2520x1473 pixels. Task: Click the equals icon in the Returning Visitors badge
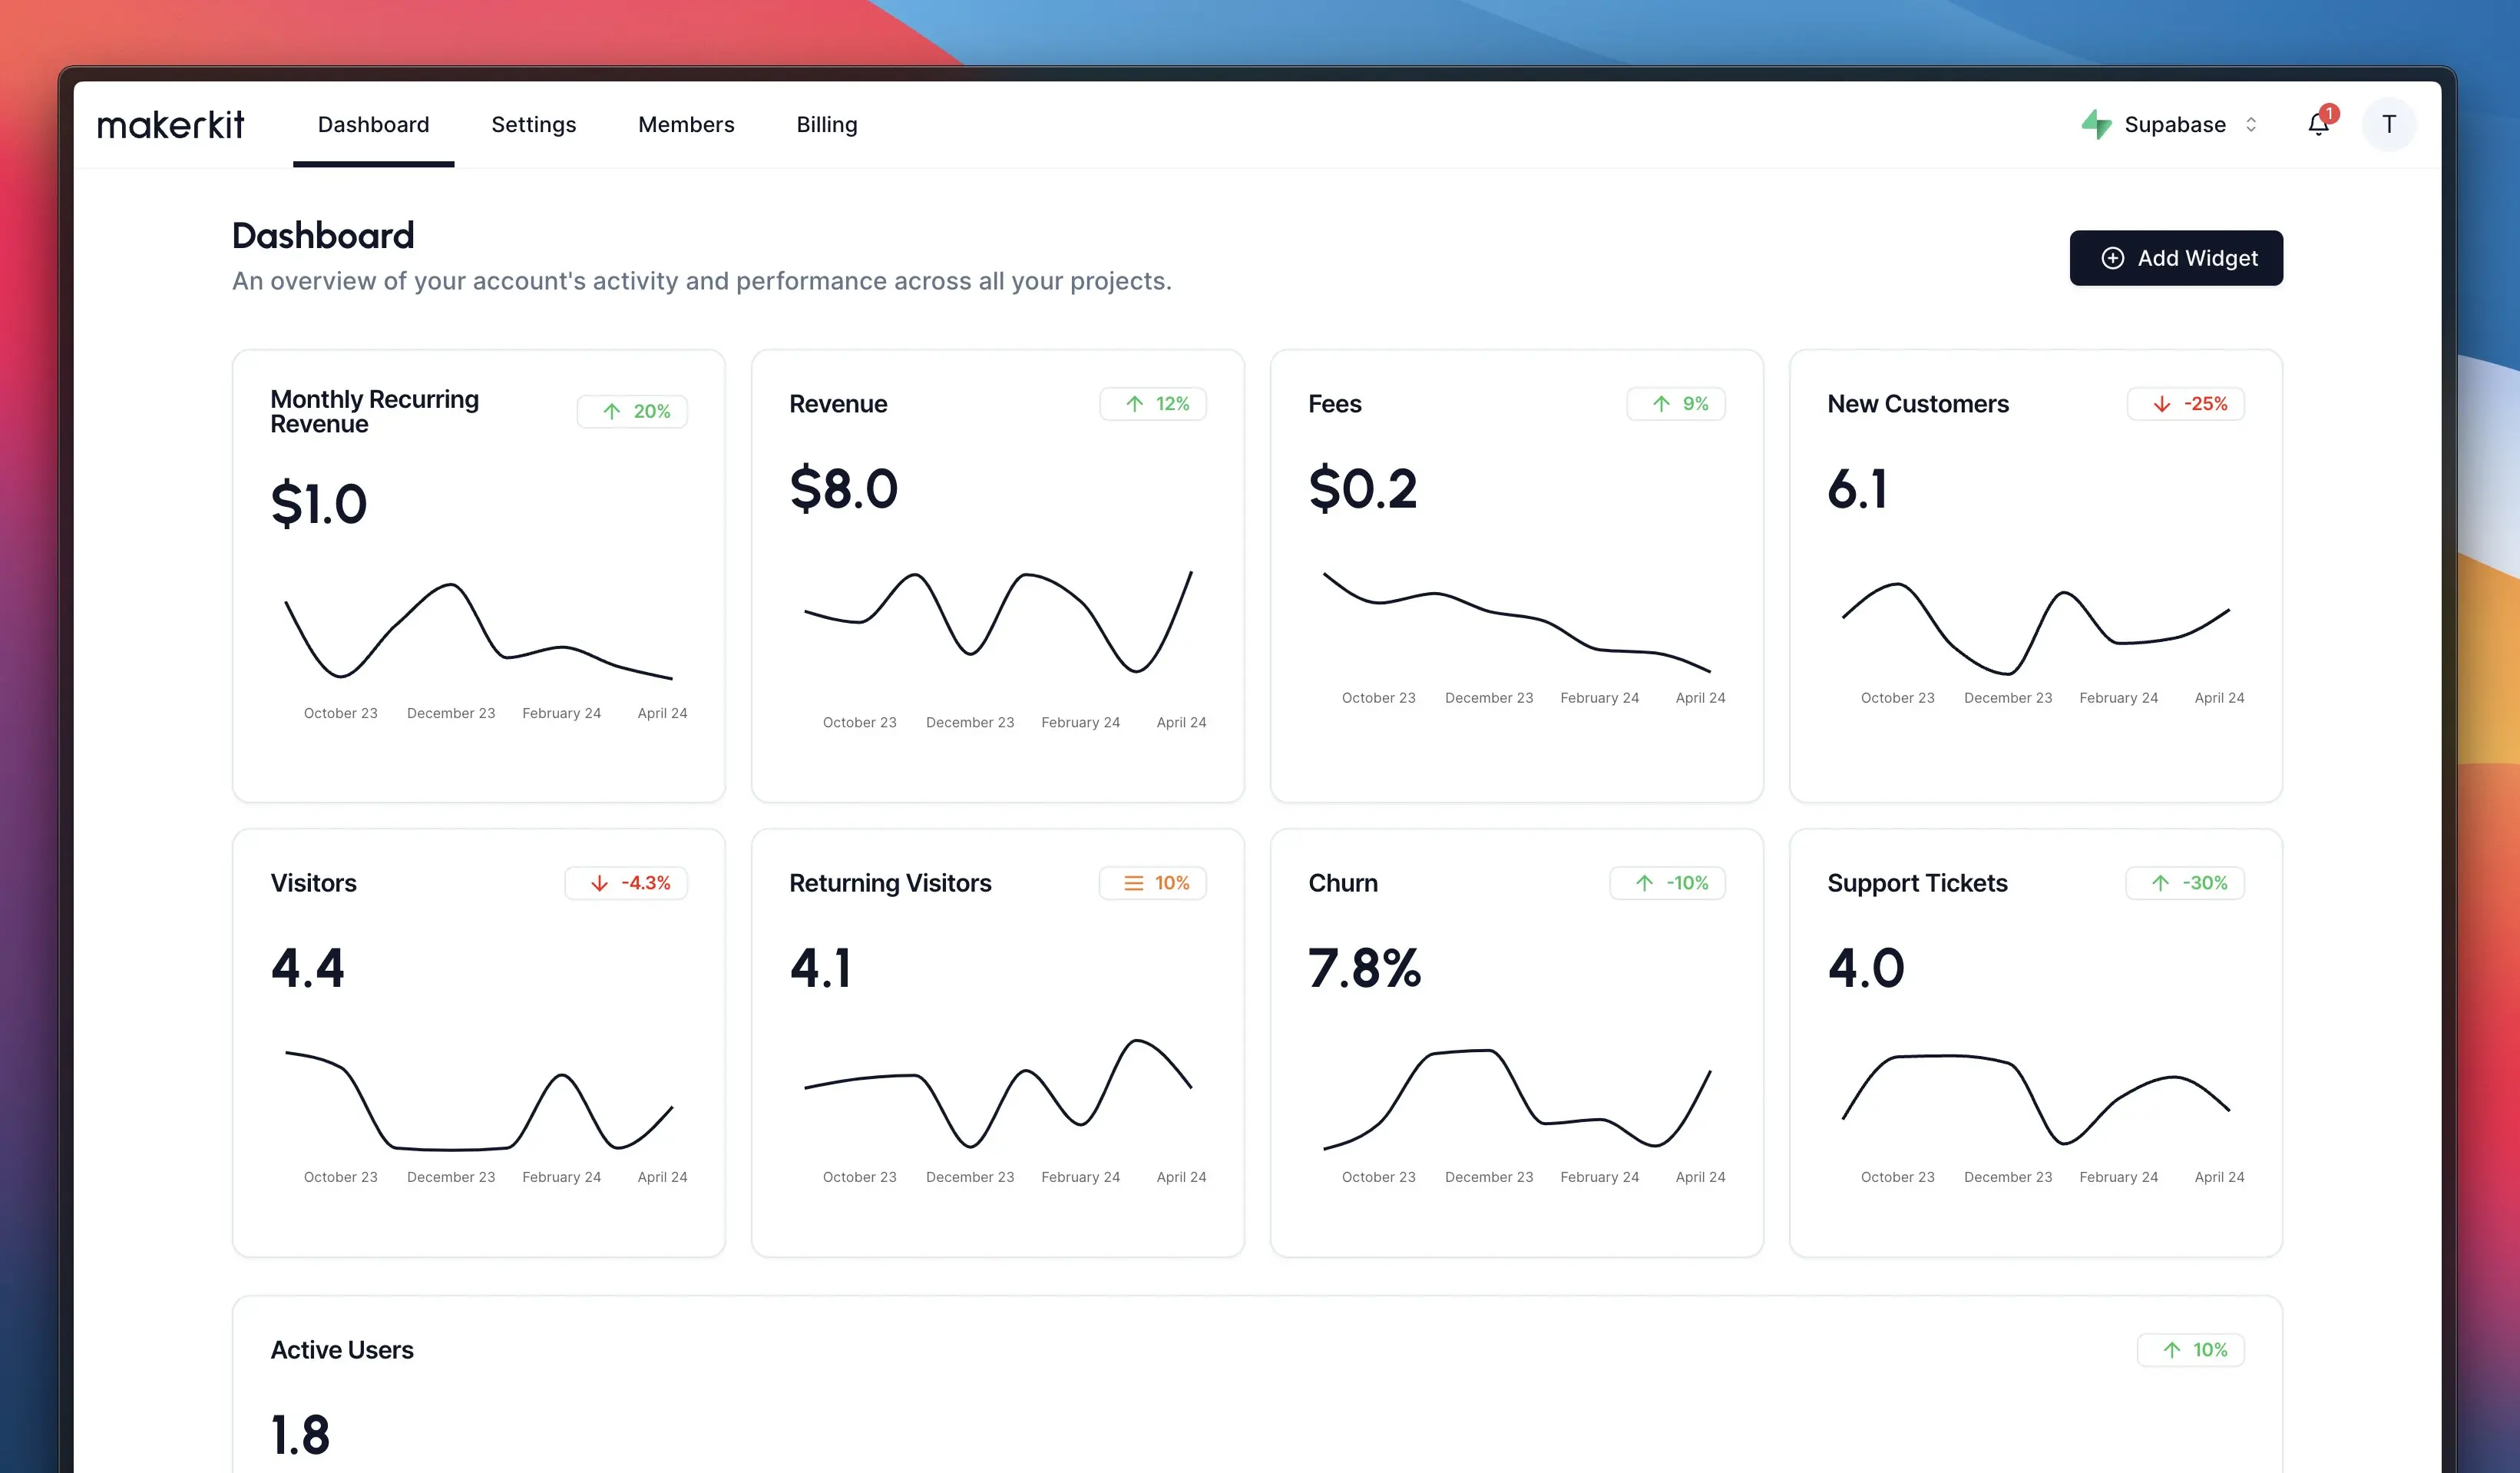coord(1133,883)
